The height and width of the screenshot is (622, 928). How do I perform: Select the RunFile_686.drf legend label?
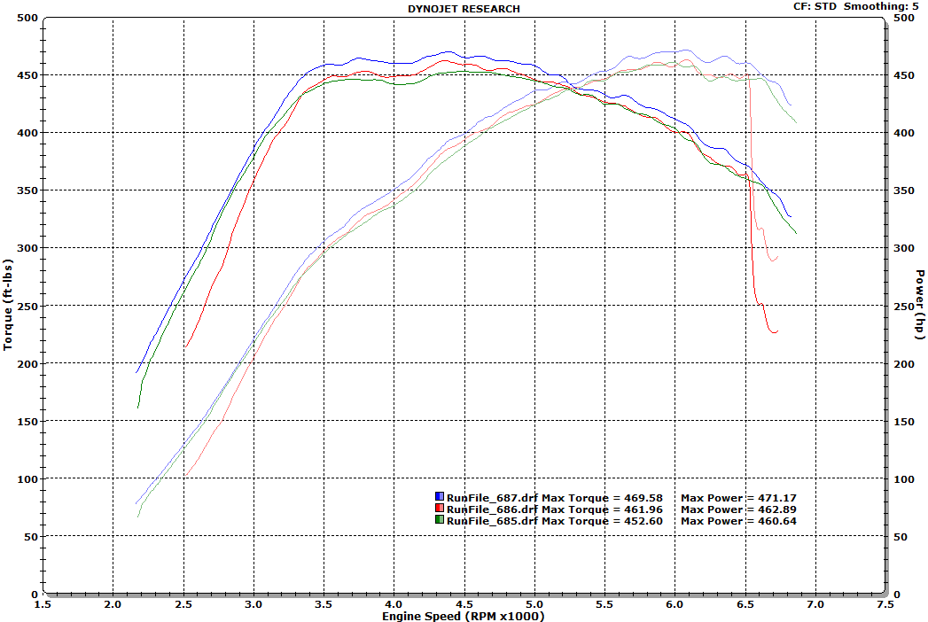pos(492,509)
